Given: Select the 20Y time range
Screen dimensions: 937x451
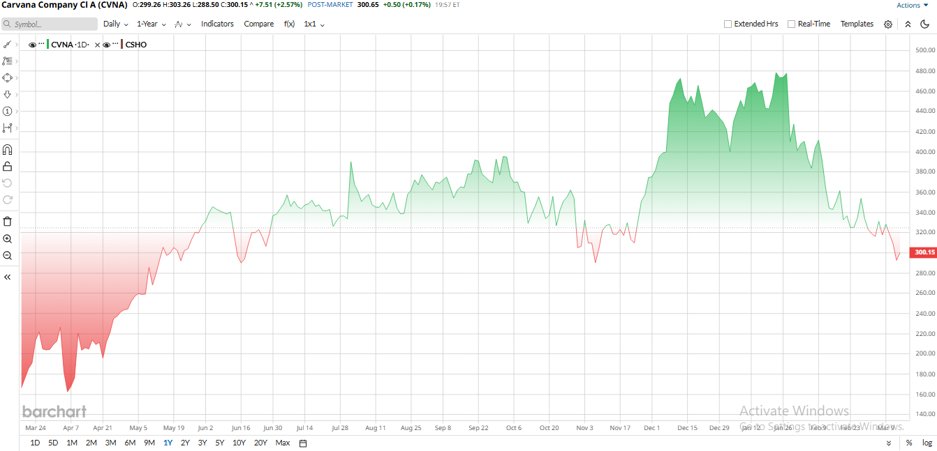Looking at the screenshot, I should coord(260,443).
